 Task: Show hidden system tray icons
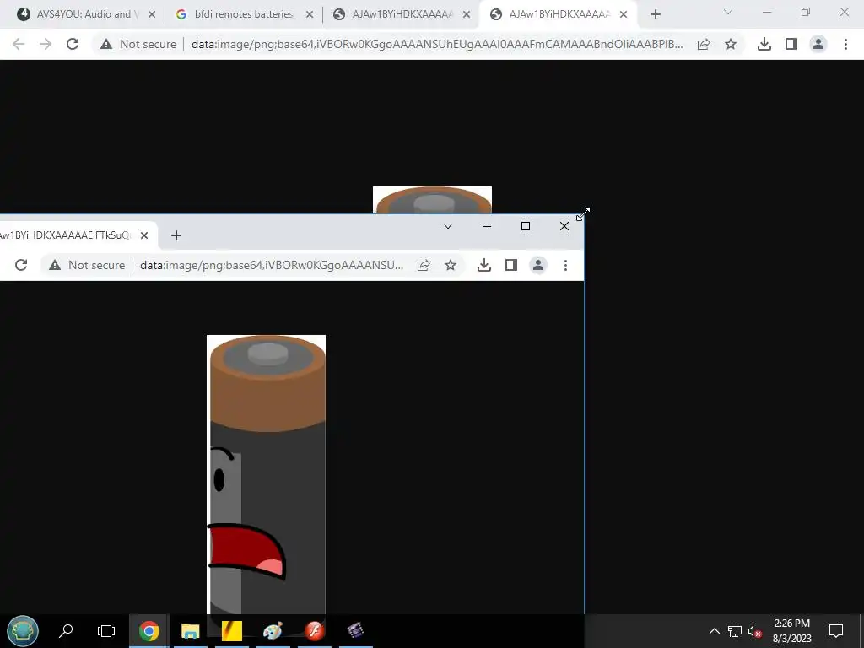click(x=714, y=631)
